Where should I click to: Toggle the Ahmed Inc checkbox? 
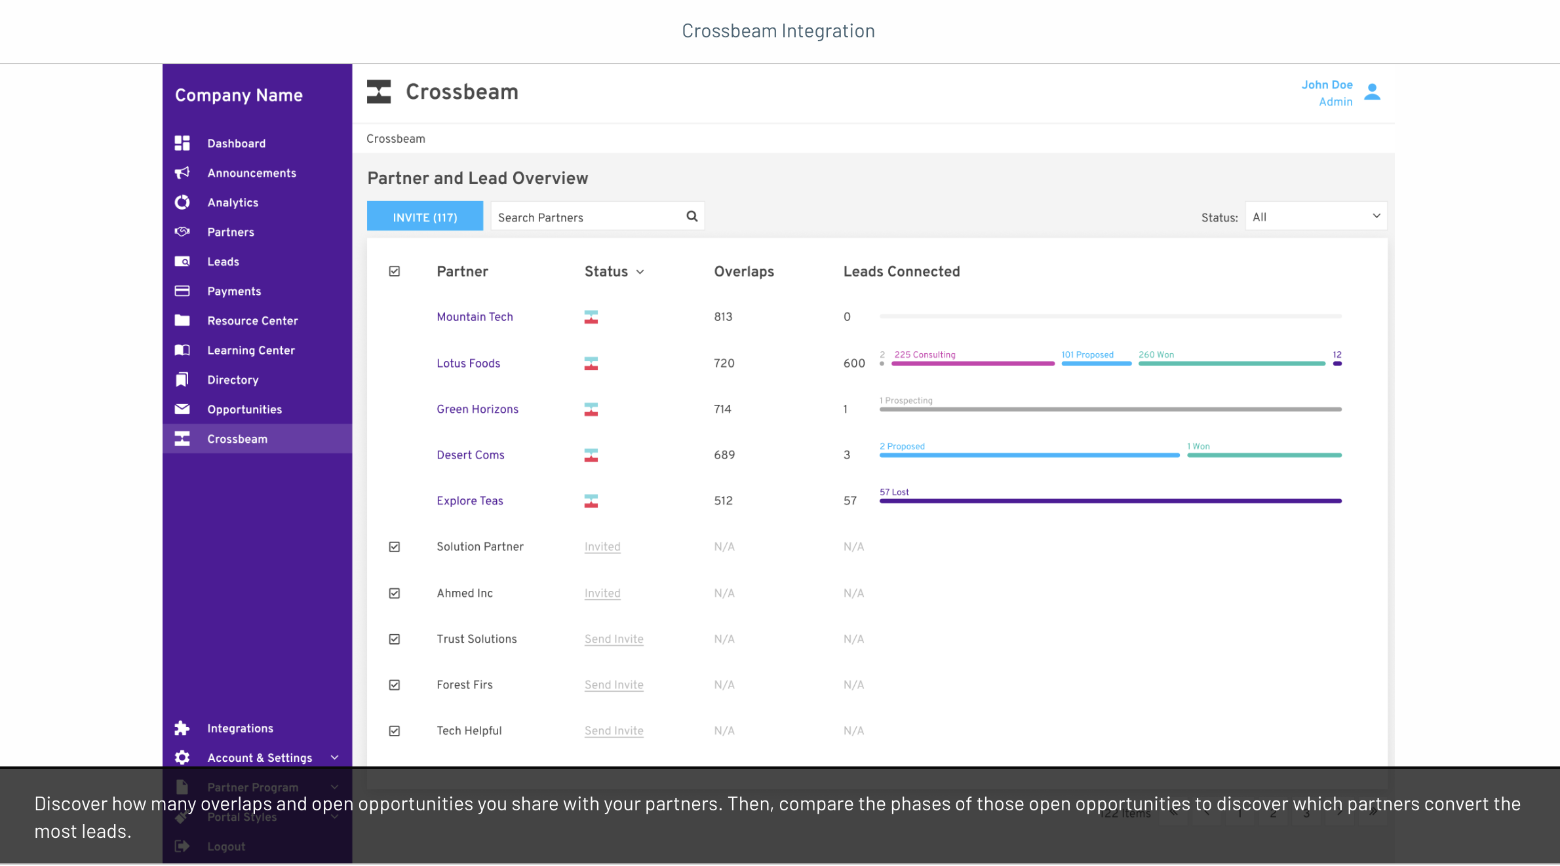[395, 593]
